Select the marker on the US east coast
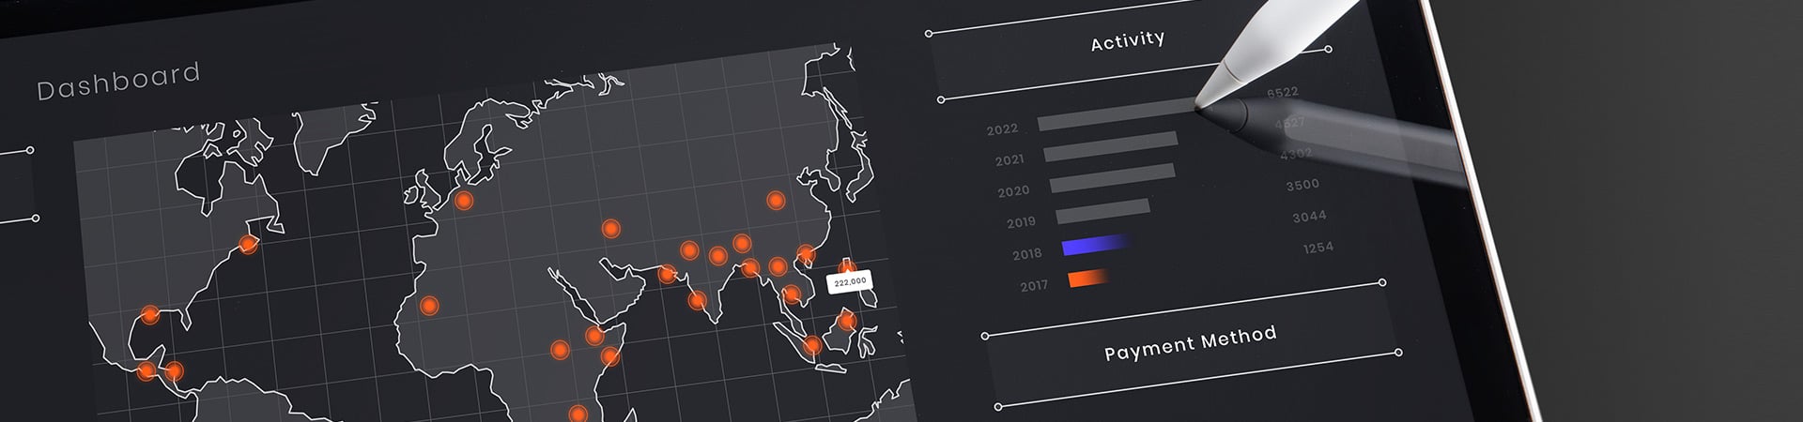 248,244
